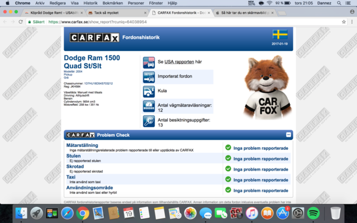This screenshot has width=357, height=223.
Task: Click the Mätarställning heading
Action: click(x=82, y=145)
